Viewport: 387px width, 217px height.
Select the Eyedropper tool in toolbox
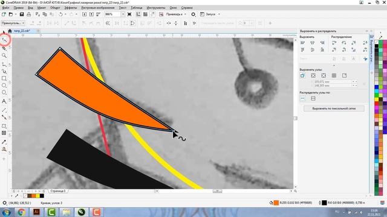coord(4,142)
